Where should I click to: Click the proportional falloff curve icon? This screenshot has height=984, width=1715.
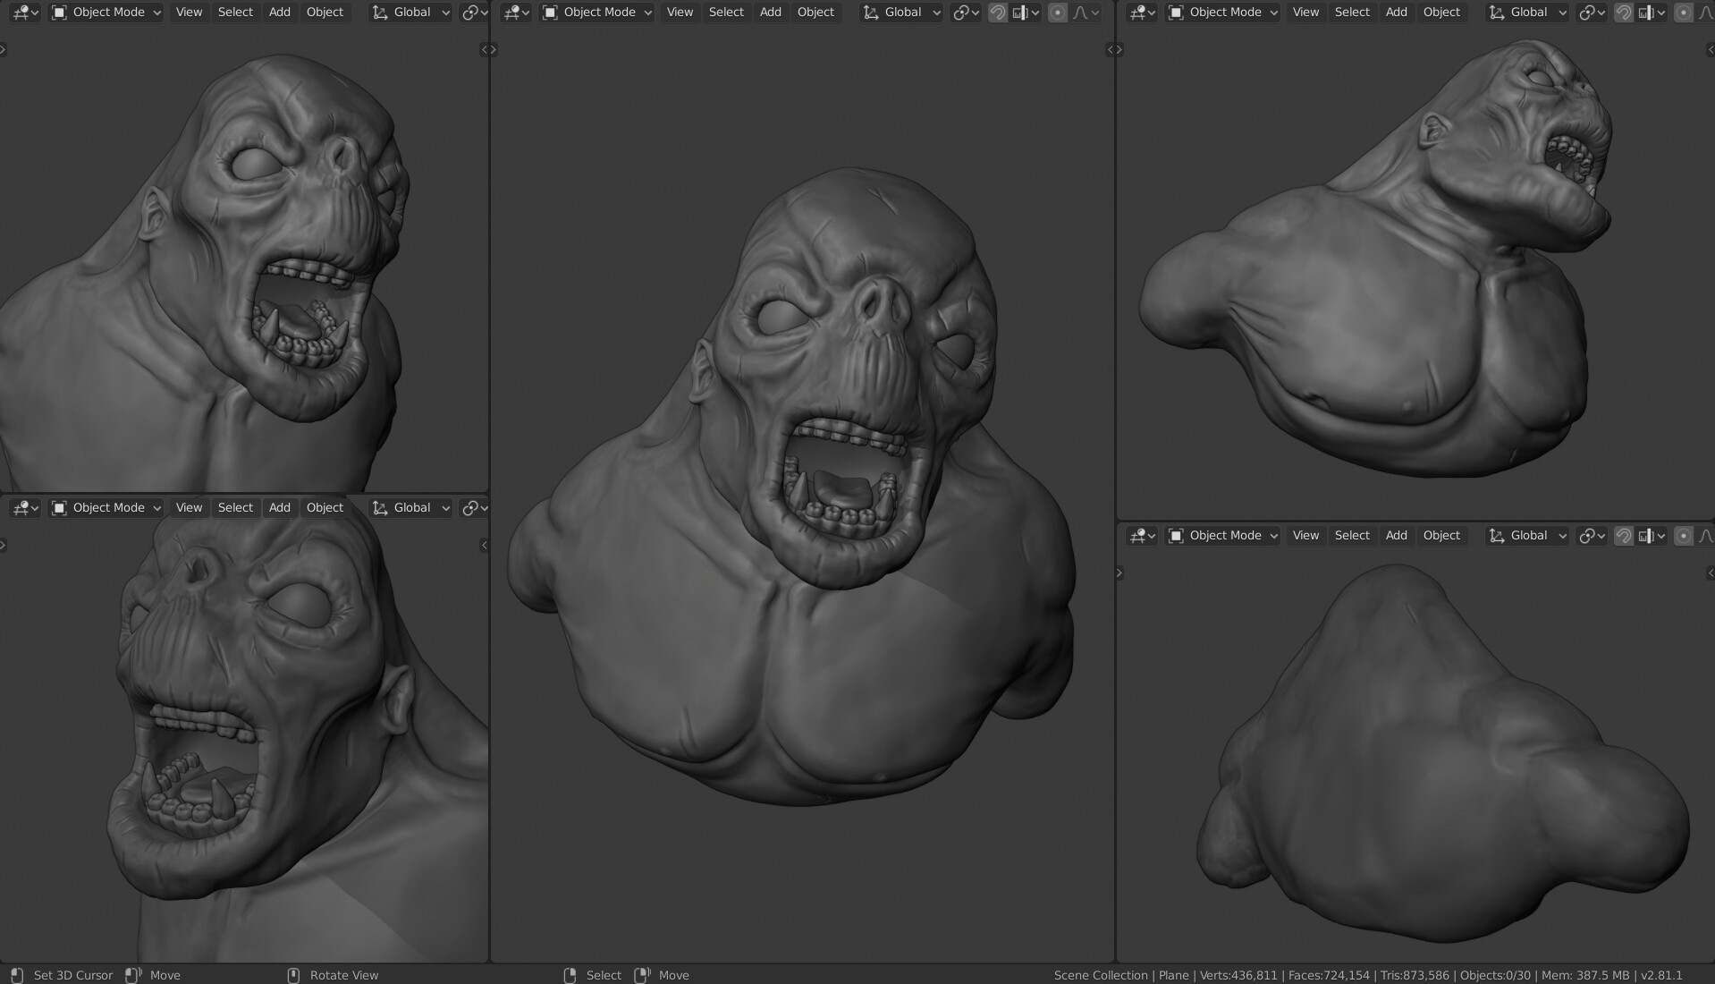(1082, 12)
